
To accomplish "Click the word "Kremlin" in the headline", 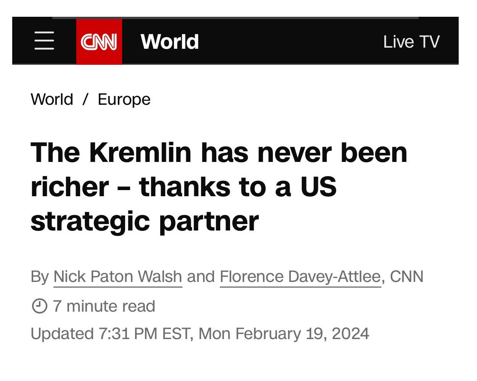I will 140,152.
